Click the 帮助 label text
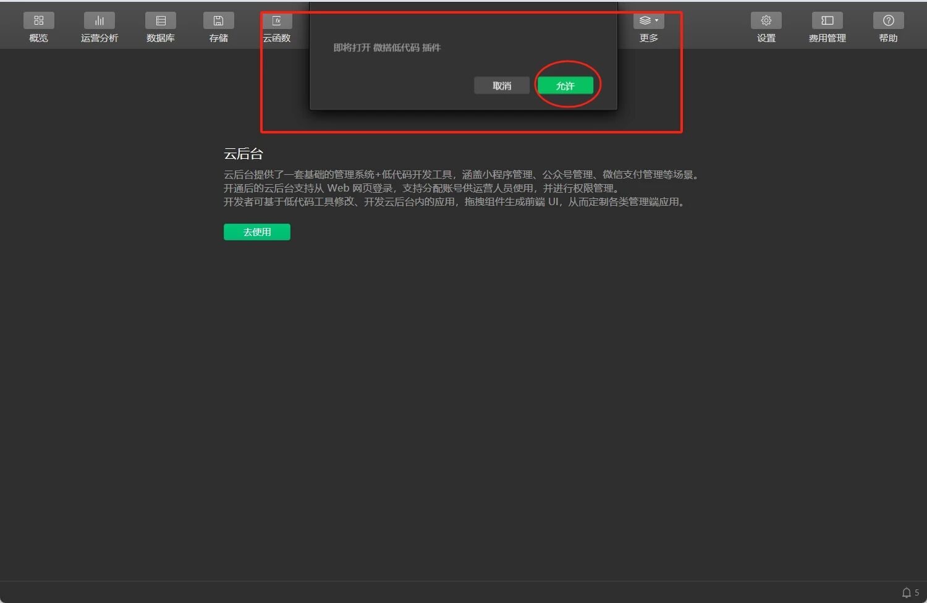 [889, 38]
